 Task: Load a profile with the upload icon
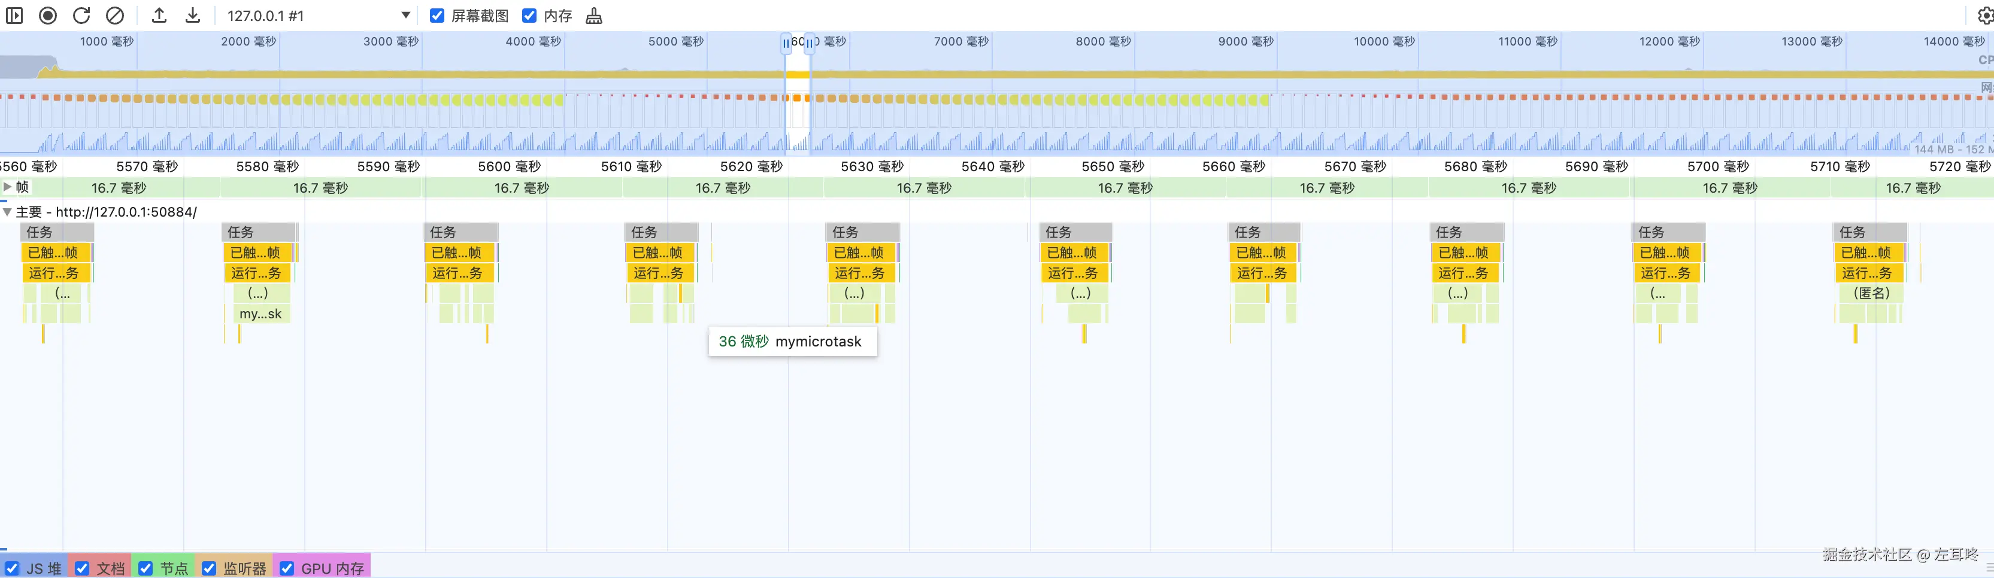pos(159,16)
